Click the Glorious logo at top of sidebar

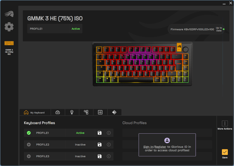tap(9, 14)
